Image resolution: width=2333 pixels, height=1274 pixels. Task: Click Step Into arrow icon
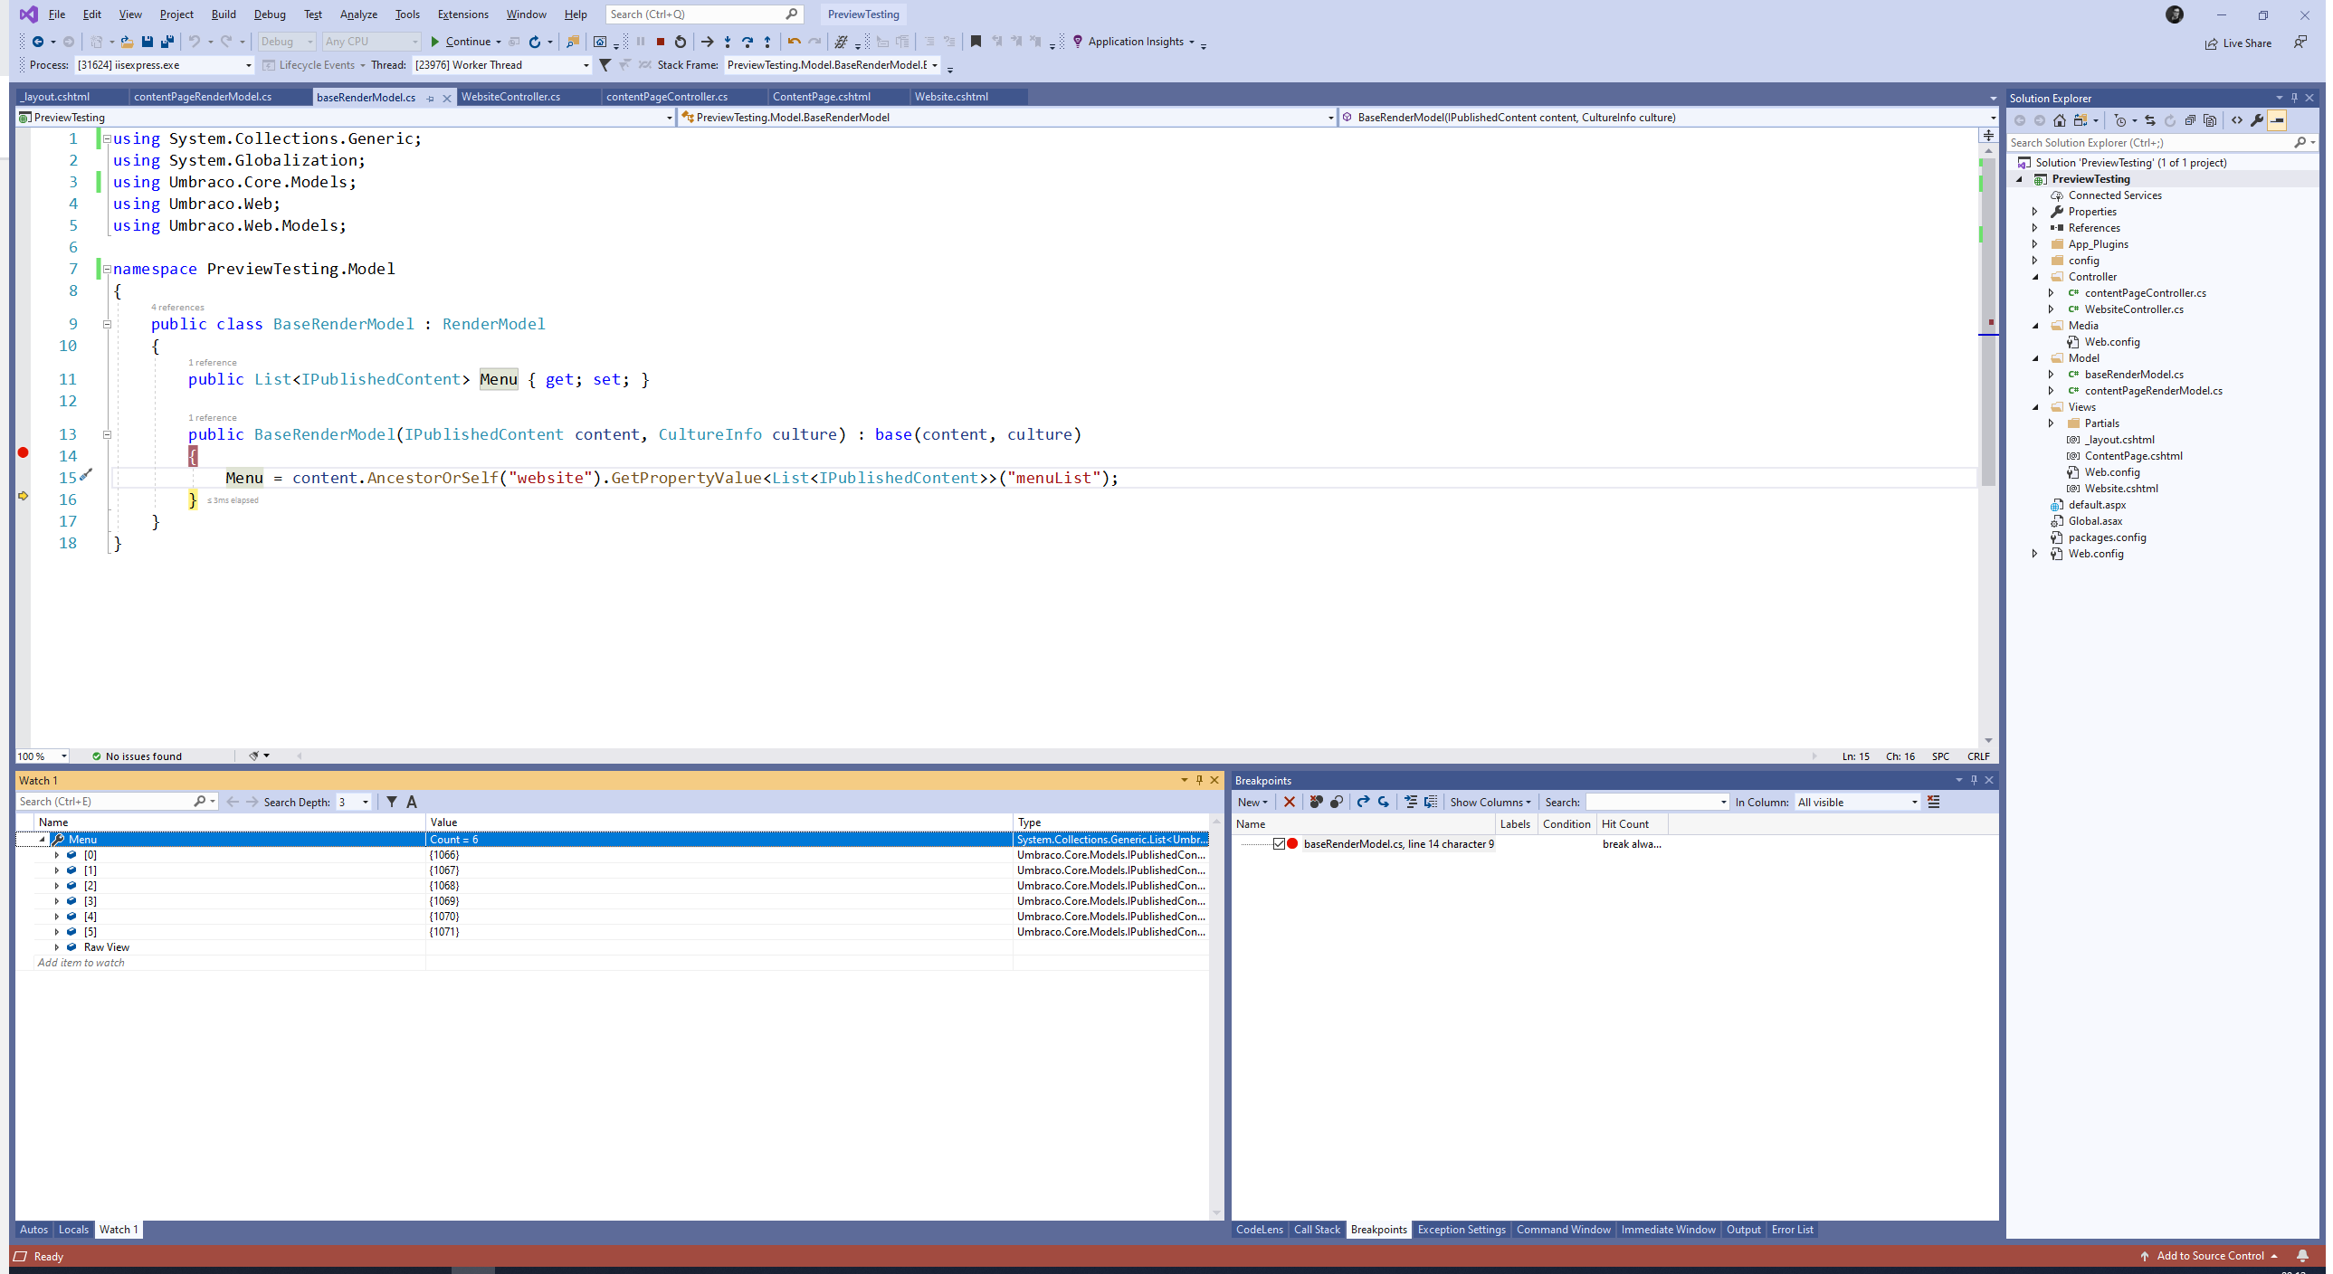pos(728,42)
